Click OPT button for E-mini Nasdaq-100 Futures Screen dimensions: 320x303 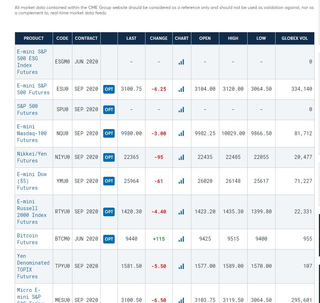[x=109, y=133]
